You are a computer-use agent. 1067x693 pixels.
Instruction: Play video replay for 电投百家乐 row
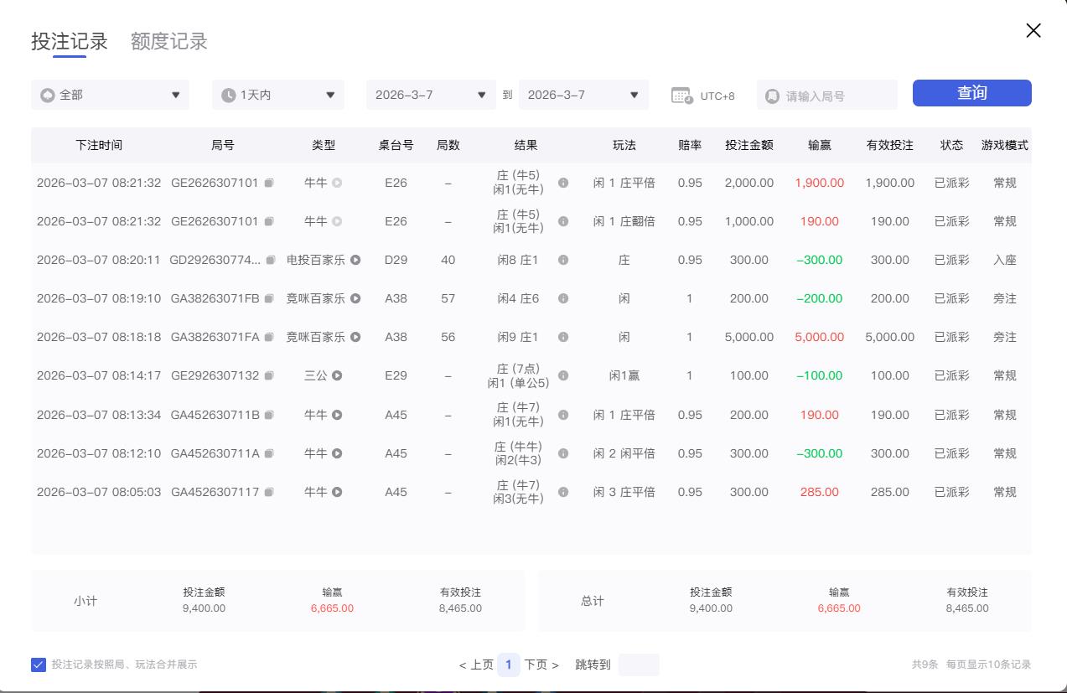[x=355, y=261]
